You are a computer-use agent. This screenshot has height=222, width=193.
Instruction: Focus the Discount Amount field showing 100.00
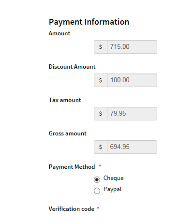[132, 80]
